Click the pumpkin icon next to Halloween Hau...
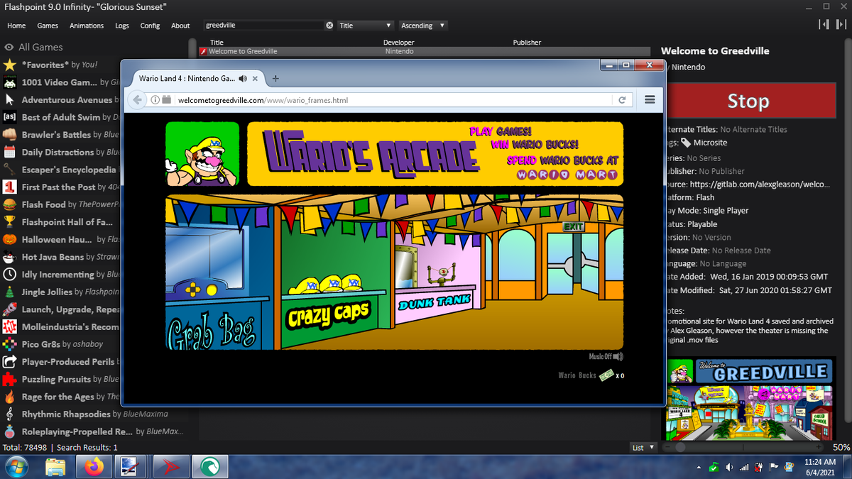The width and height of the screenshot is (852, 479). (x=9, y=239)
